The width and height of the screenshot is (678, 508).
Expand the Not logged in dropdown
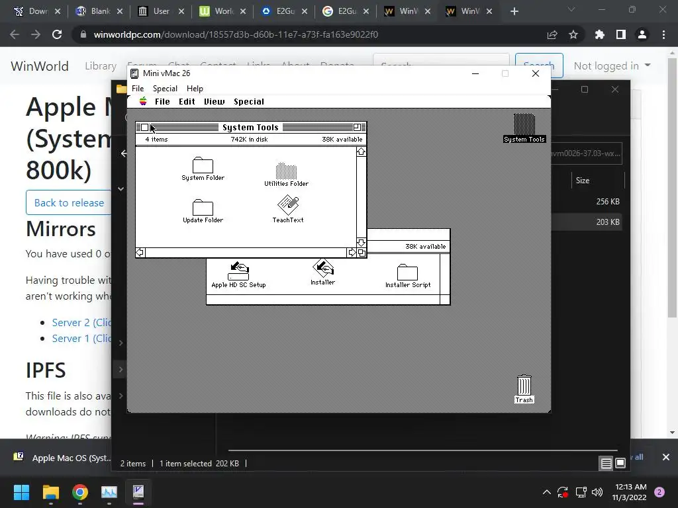coord(612,65)
